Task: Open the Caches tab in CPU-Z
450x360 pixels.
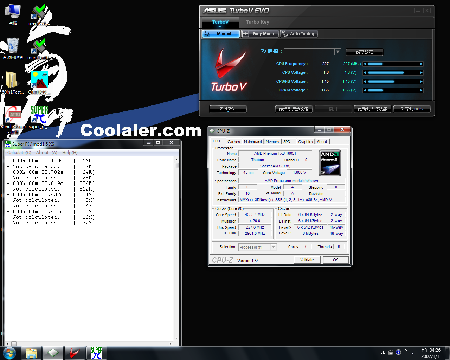Action: (x=234, y=142)
